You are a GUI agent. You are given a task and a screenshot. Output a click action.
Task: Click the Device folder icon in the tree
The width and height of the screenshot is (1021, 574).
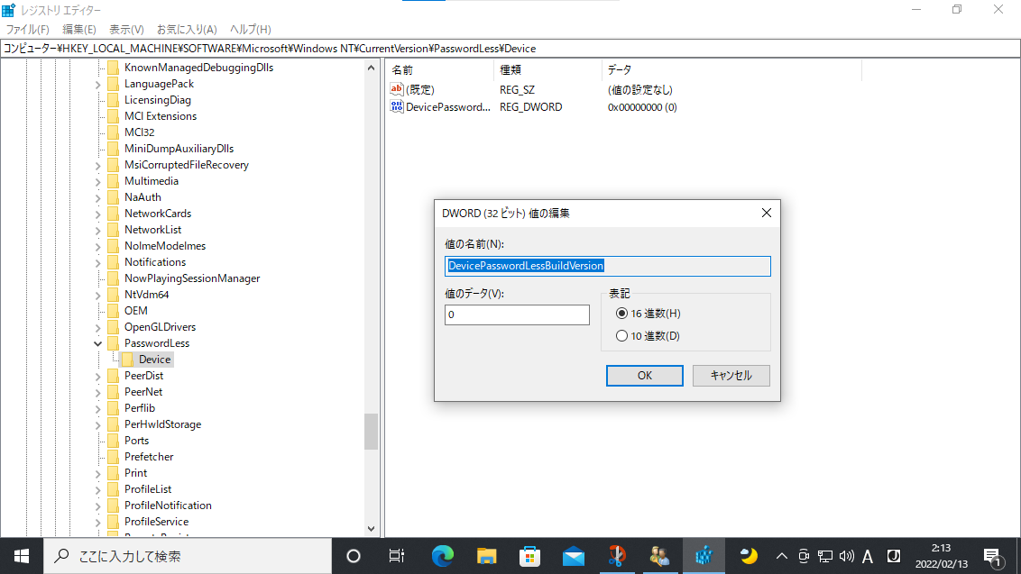click(x=128, y=360)
